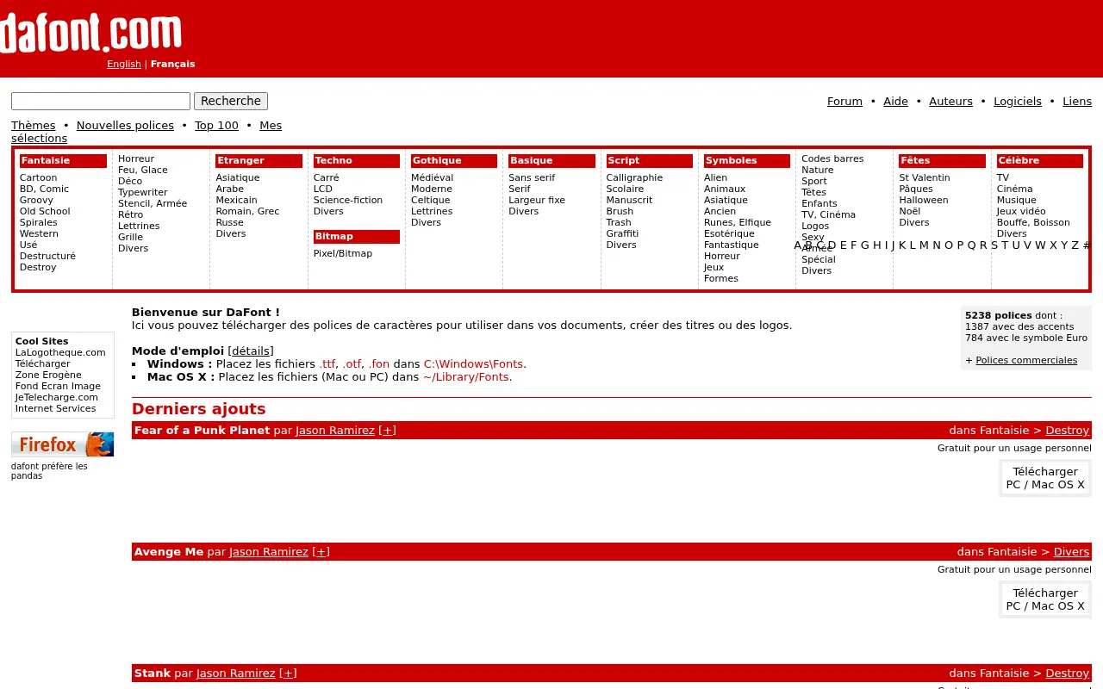Go to Nouvelles polices
The height and width of the screenshot is (689, 1103).
tap(125, 126)
